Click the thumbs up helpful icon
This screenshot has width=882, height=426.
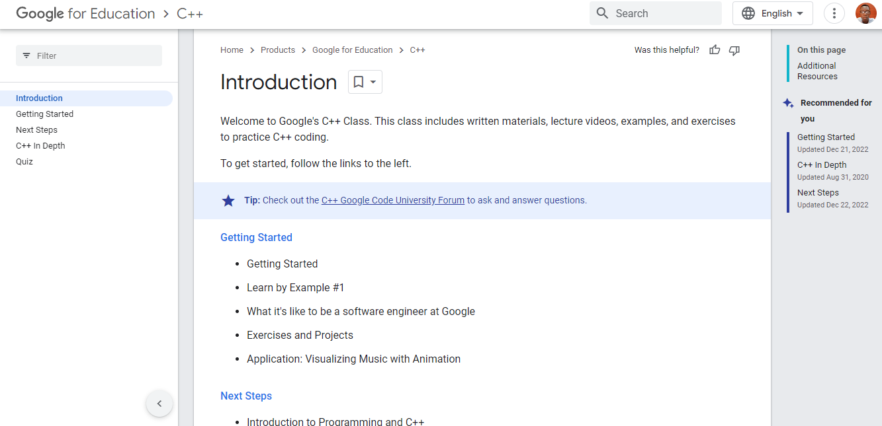[715, 50]
